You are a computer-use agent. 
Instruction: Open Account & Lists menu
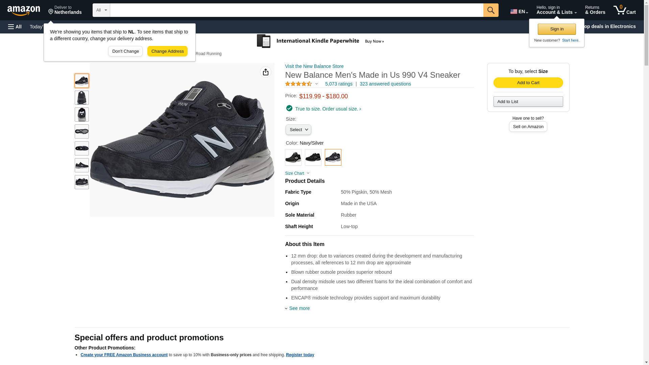[556, 10]
